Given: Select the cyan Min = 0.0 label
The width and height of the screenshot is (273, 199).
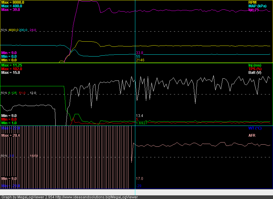Looking at the screenshot, I should point(9,57).
